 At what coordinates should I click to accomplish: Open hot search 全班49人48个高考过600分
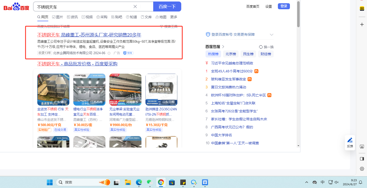232,71
